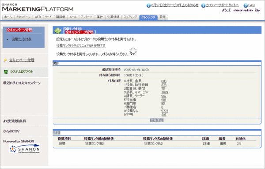Click the greyed 設定 button

click(x=57, y=133)
